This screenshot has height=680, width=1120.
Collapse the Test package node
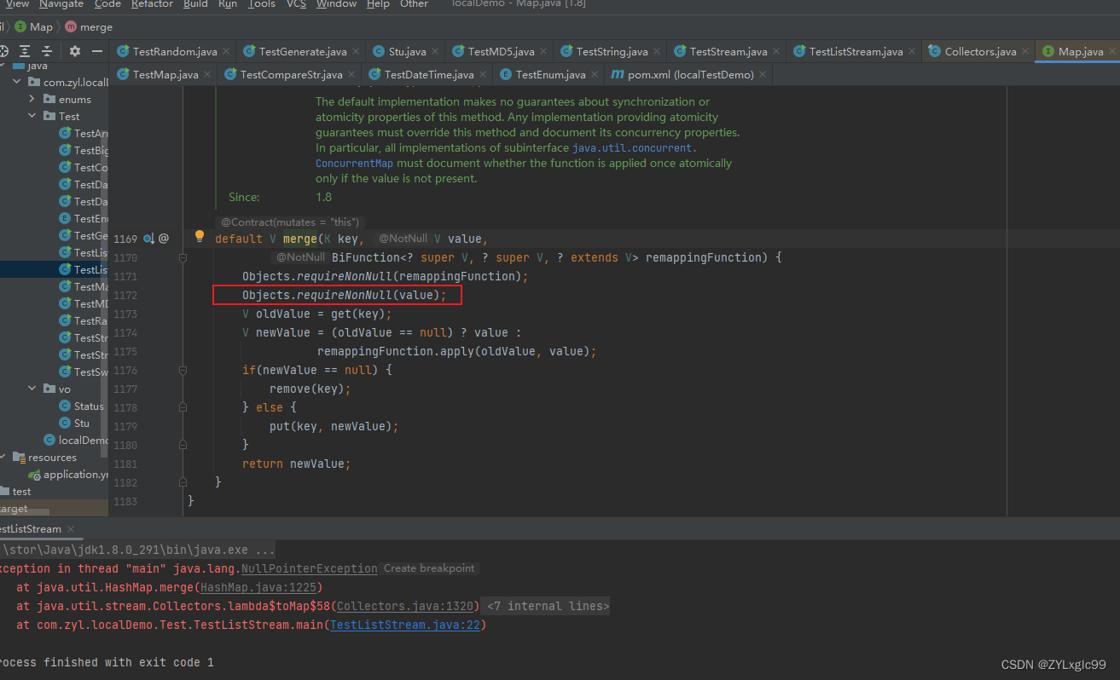(33, 117)
